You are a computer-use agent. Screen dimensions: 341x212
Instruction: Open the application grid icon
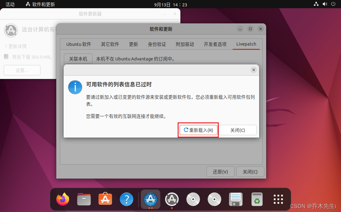278,199
